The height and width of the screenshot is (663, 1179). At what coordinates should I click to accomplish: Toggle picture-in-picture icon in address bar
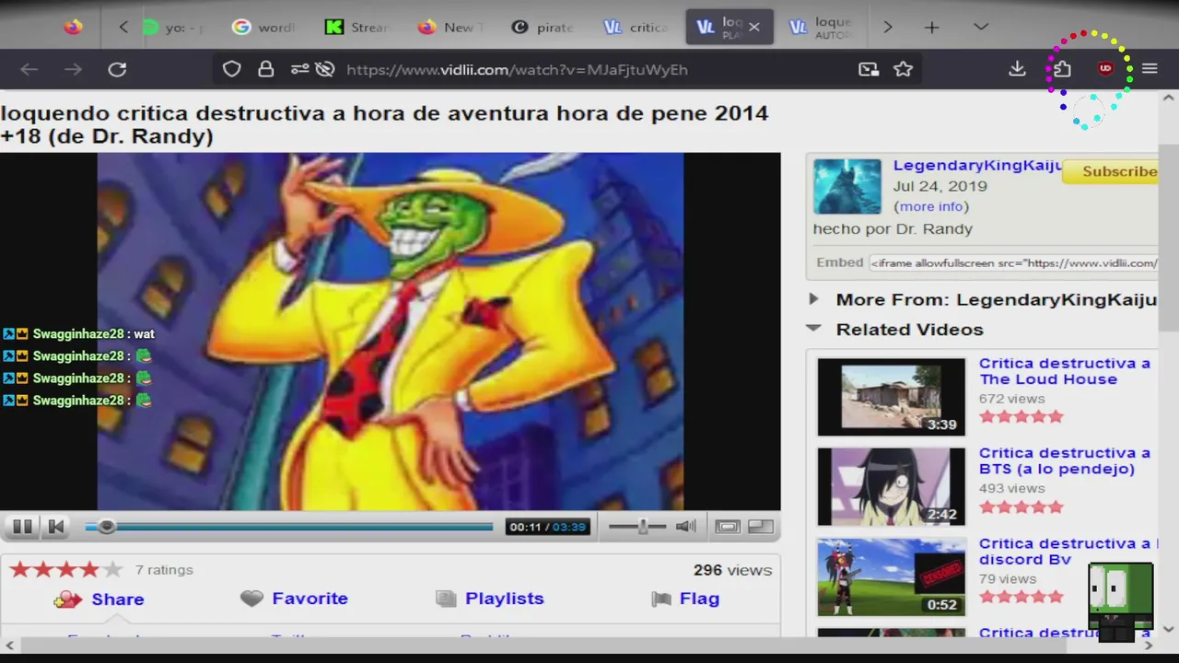click(x=869, y=69)
